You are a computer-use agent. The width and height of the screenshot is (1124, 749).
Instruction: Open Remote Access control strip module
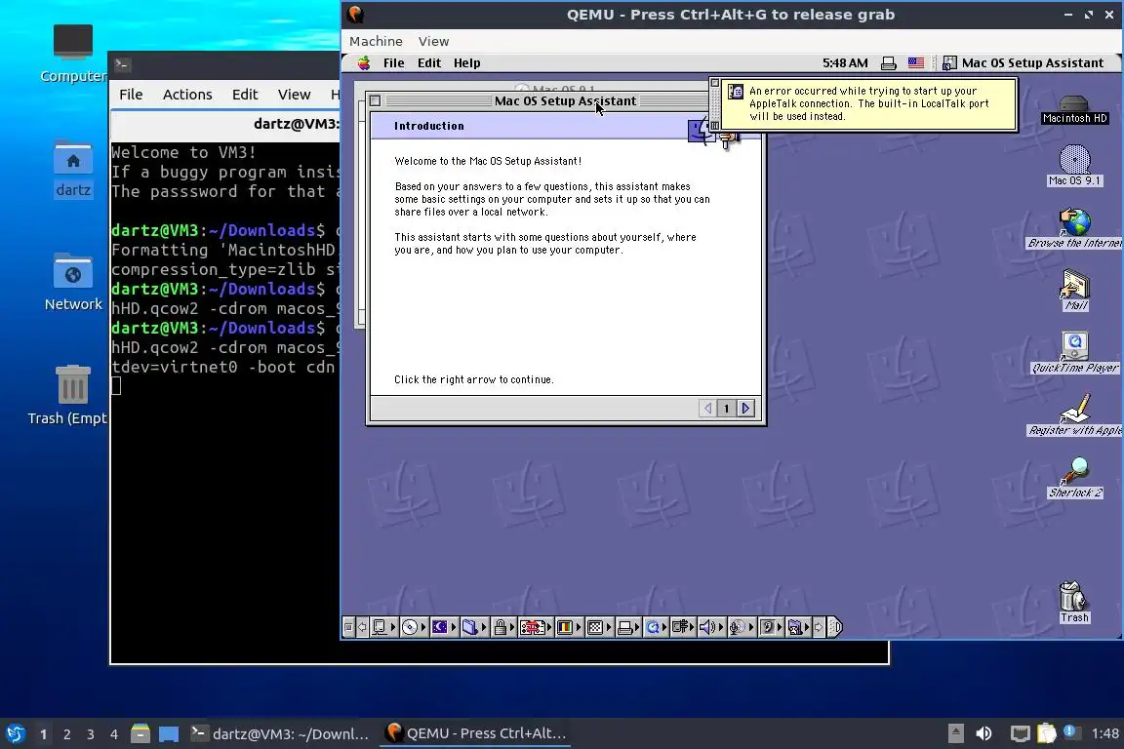[683, 627]
